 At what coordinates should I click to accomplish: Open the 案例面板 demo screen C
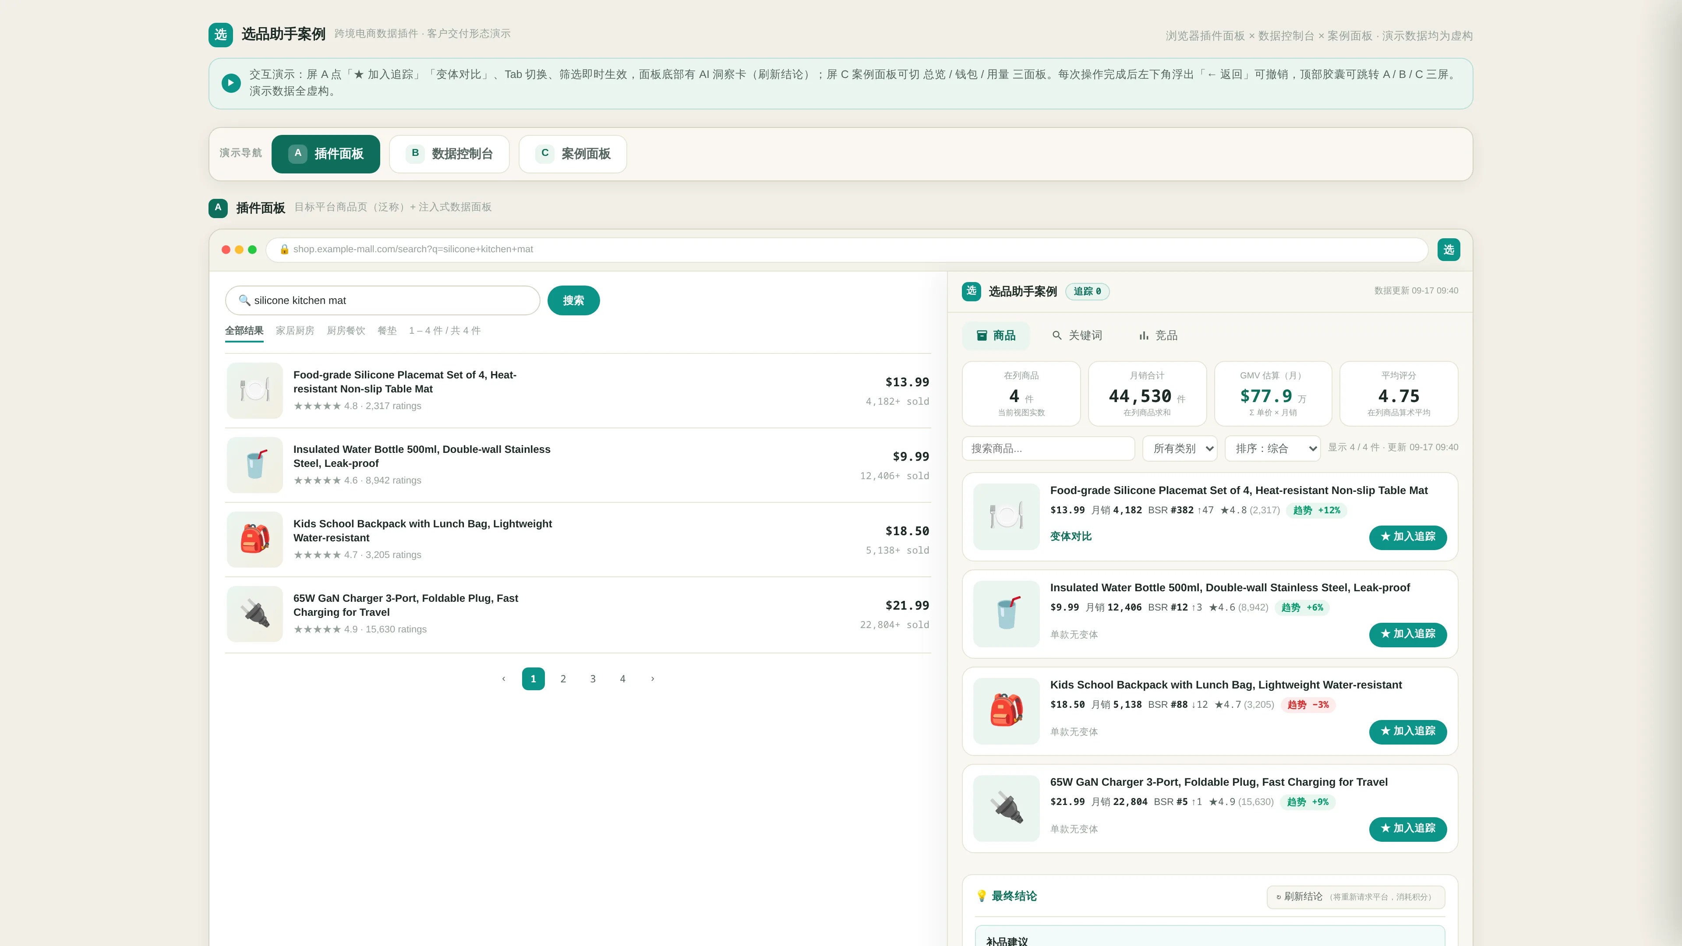click(x=572, y=154)
